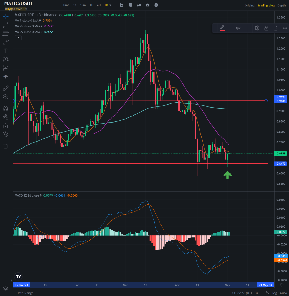This screenshot has height=296, width=289.
Task: Select the 4H interval button
Action: pos(99,5)
